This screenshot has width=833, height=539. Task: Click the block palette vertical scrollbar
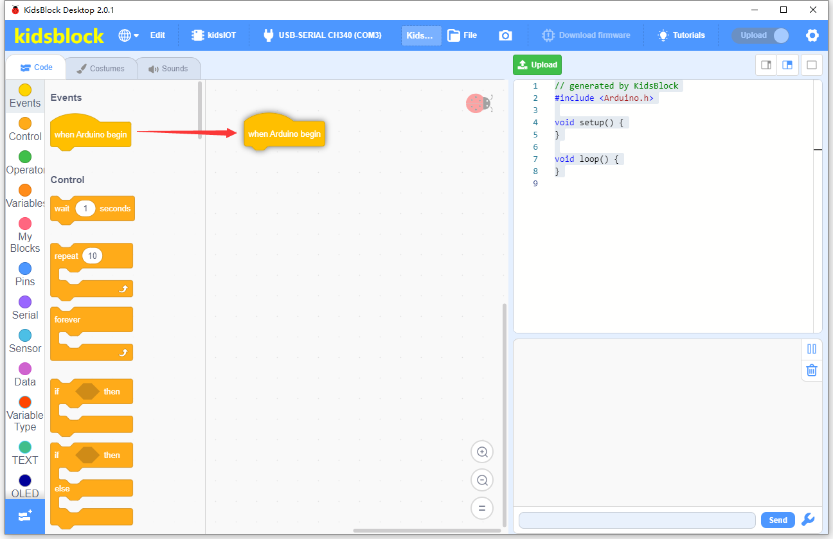[200, 109]
